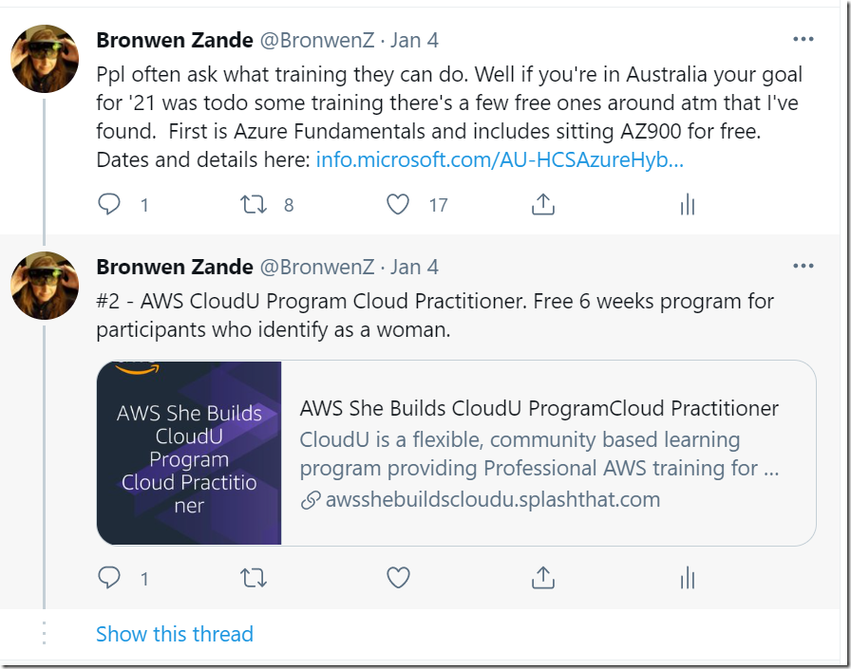
Task: Open more options for the second tweet
Action: tap(804, 266)
